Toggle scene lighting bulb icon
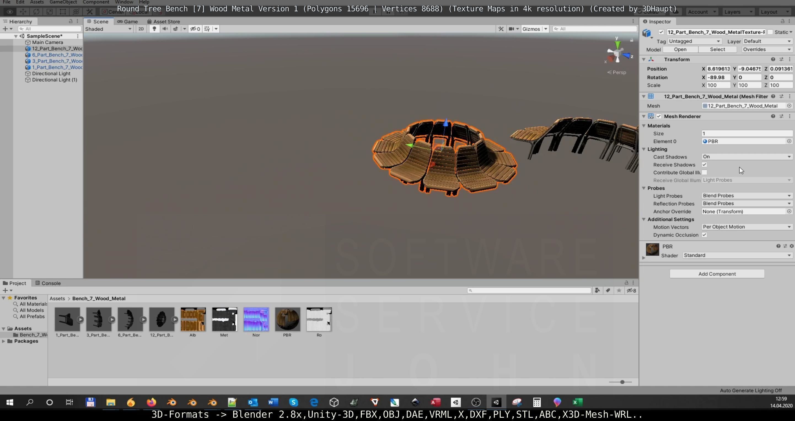This screenshot has width=795, height=421. coord(154,29)
